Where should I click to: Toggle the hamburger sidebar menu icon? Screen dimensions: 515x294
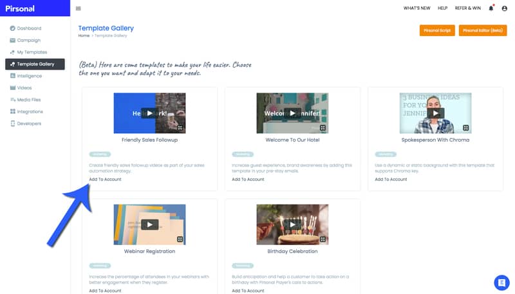[78, 8]
